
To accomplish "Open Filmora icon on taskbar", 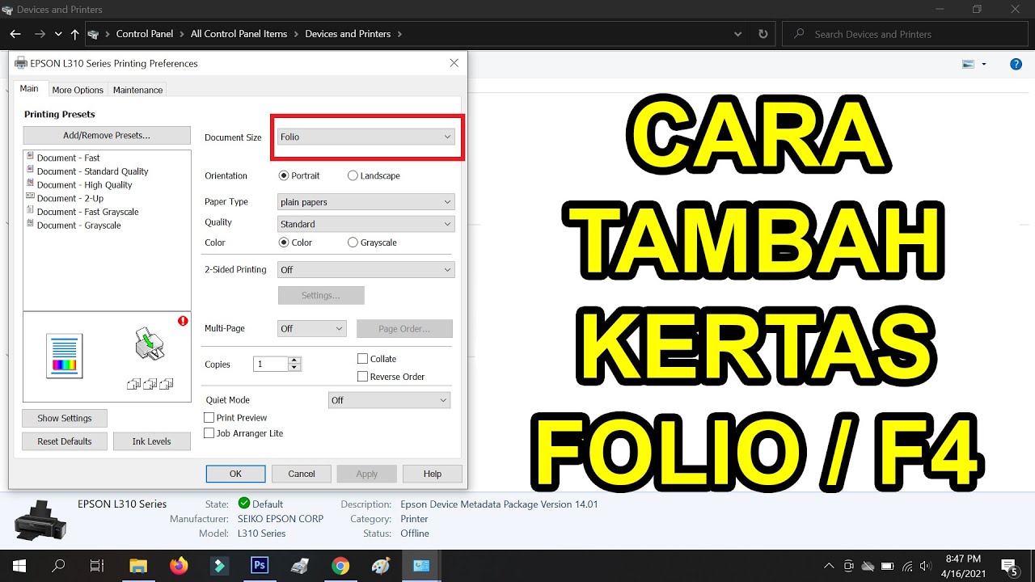I will [219, 566].
